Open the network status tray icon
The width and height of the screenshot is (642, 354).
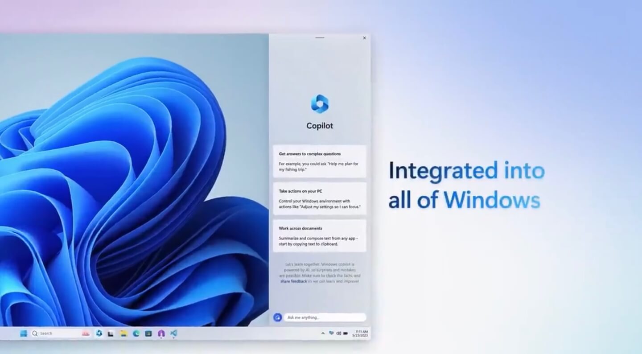pyautogui.click(x=331, y=333)
